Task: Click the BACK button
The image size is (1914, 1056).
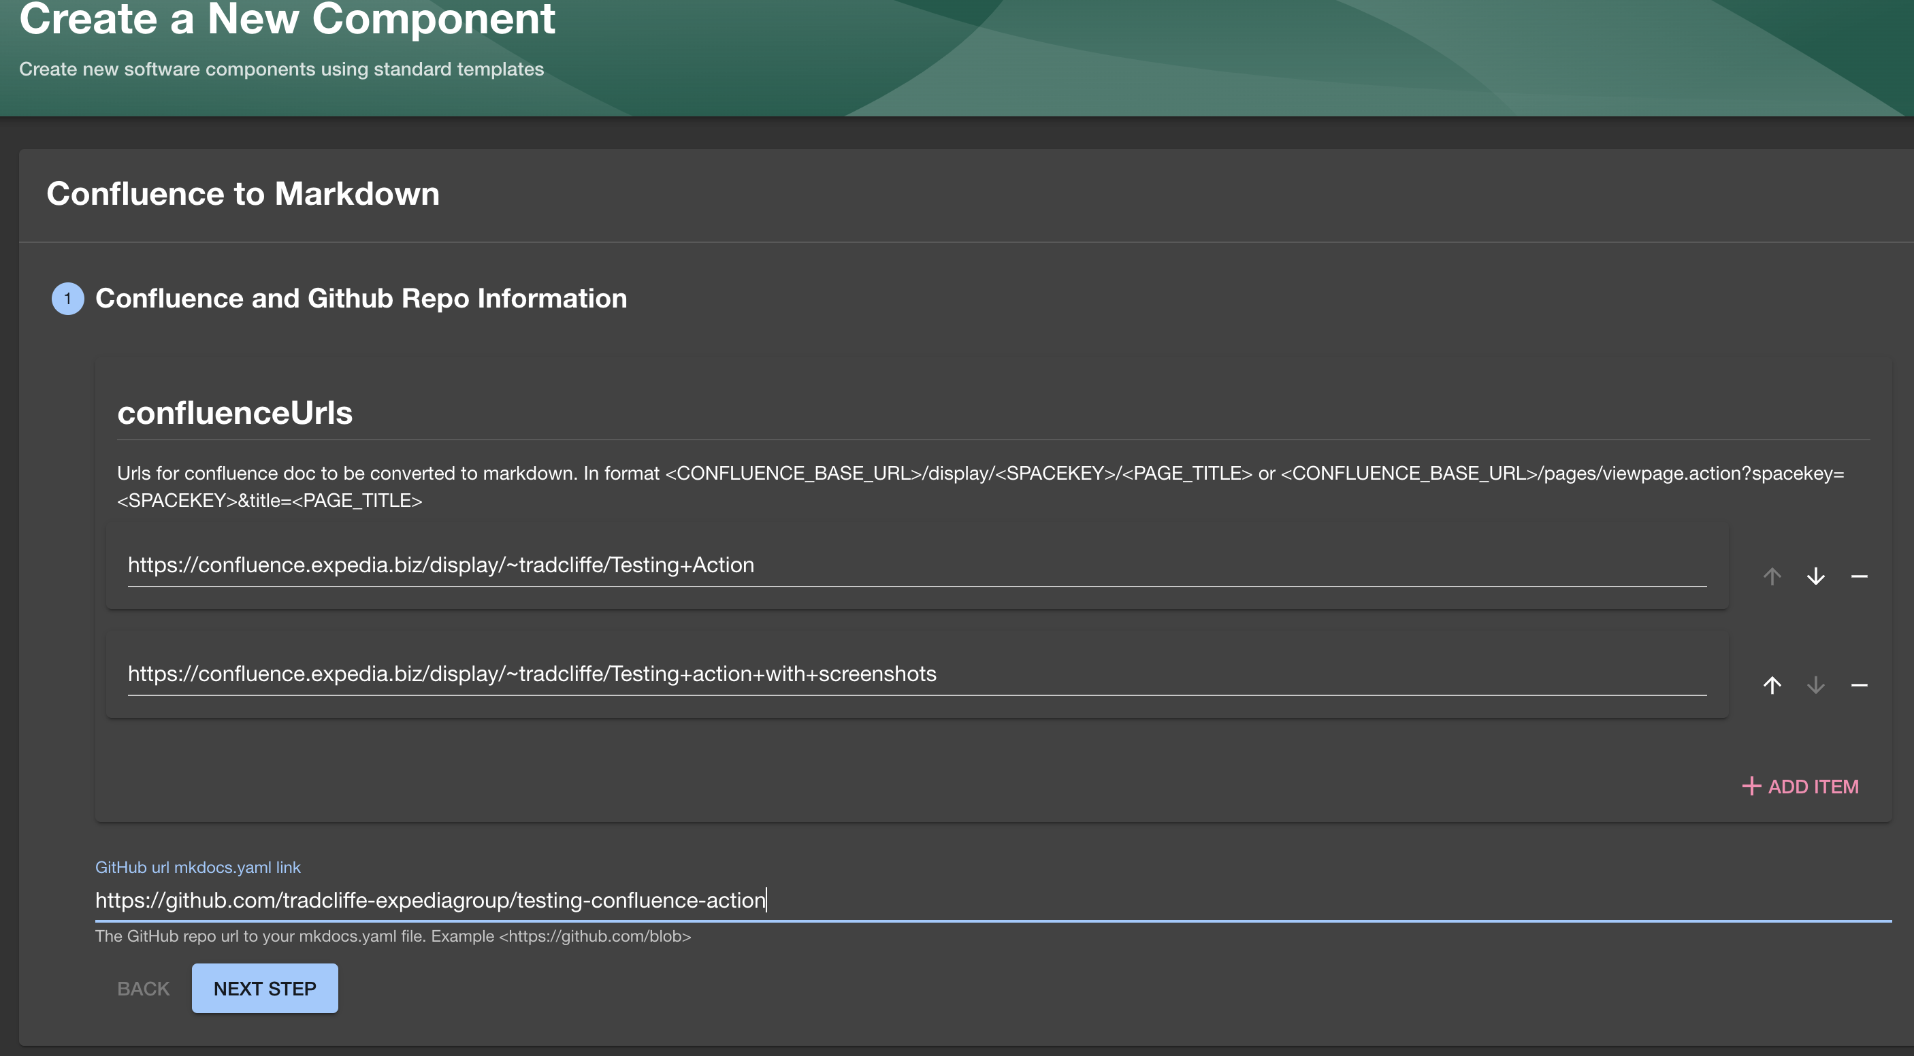Action: point(144,989)
